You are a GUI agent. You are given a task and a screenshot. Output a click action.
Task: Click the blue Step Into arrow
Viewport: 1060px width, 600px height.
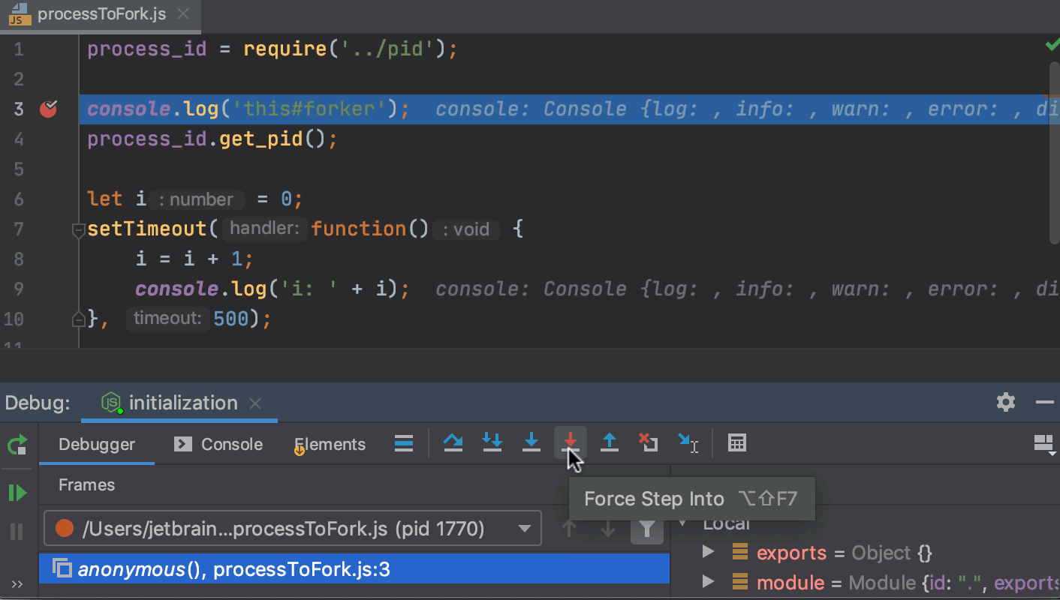click(x=532, y=444)
